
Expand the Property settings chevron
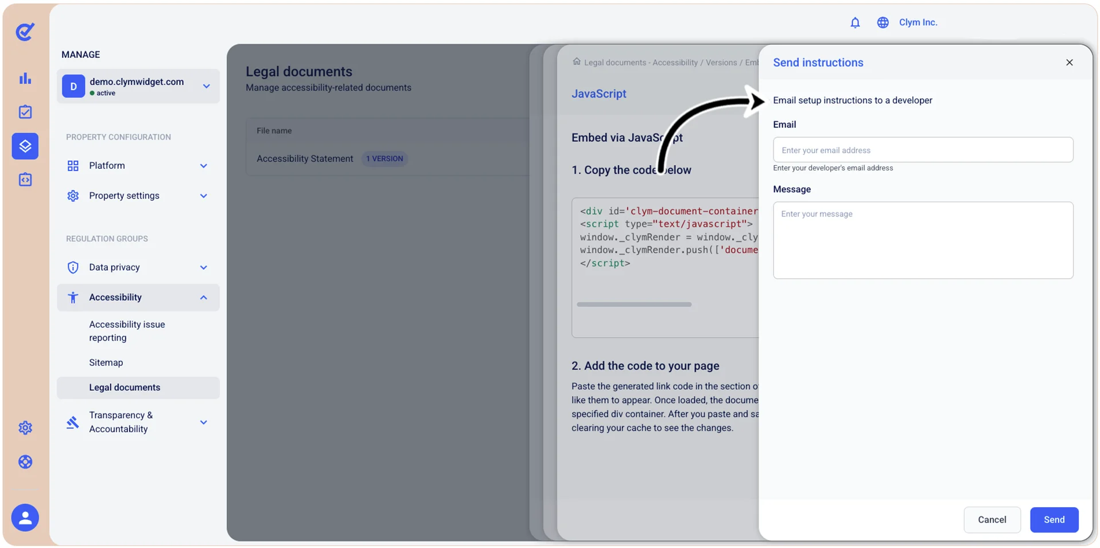tap(204, 196)
